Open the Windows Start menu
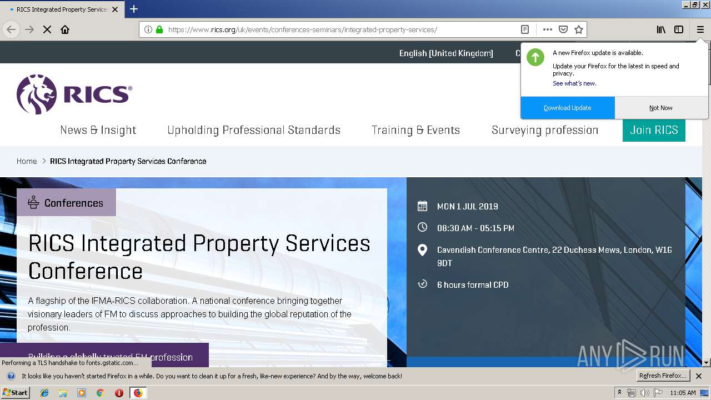Screen dimensions: 711x400 pyautogui.click(x=16, y=392)
